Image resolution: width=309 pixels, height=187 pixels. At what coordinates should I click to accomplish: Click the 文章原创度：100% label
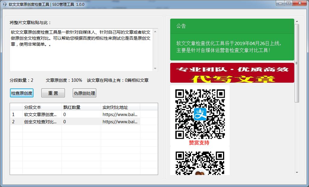[64, 80]
